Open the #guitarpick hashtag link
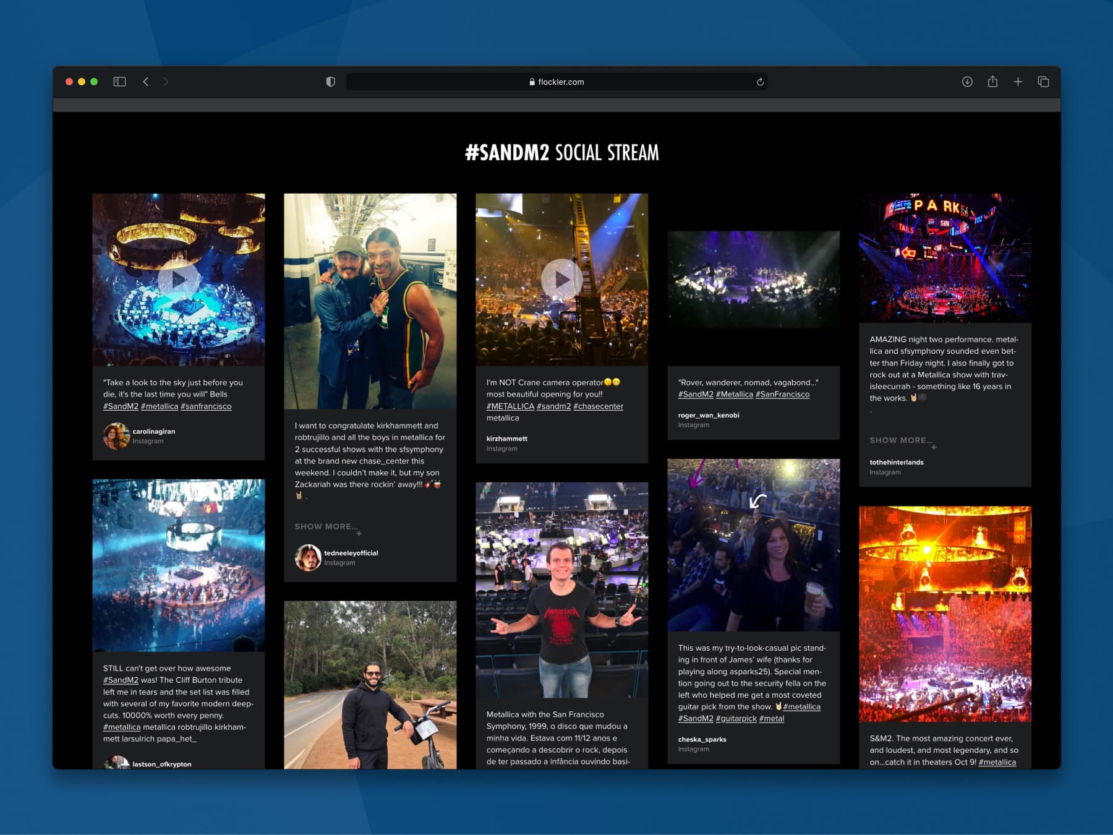1113x835 pixels. (736, 718)
